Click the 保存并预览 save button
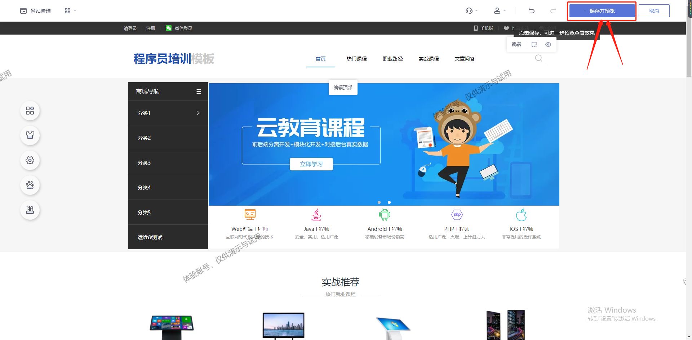Screen dimensions: 692x340 tap(601, 11)
